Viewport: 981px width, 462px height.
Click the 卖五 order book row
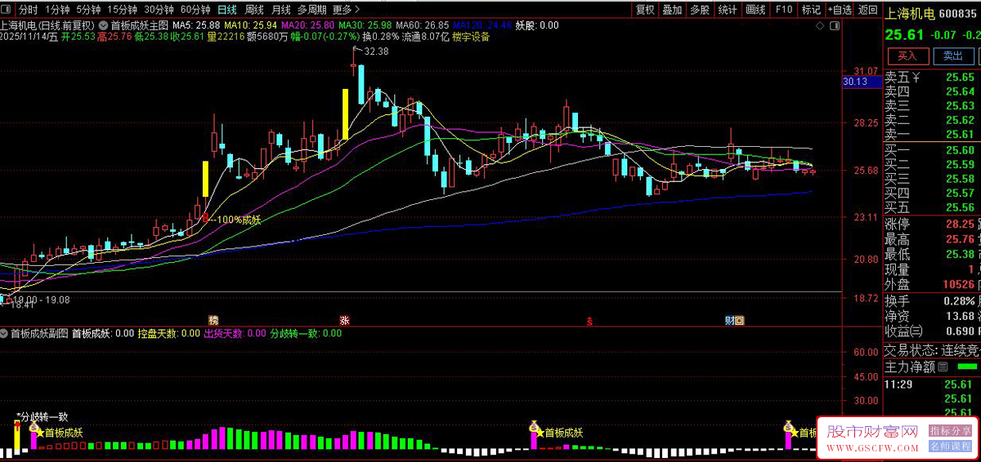tap(932, 78)
